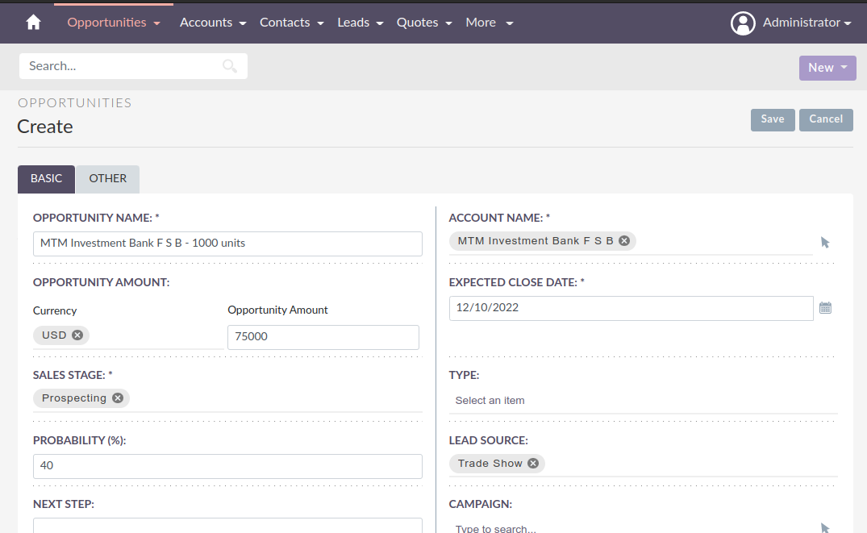This screenshot has height=533, width=867.
Task: Click the home icon in the navigation bar
Action: (32, 22)
